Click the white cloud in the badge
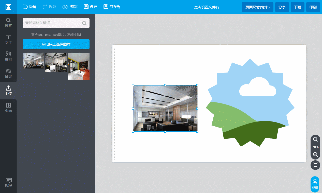 click(x=258, y=86)
